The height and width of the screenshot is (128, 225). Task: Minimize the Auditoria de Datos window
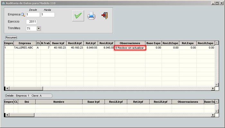pos(213,3)
